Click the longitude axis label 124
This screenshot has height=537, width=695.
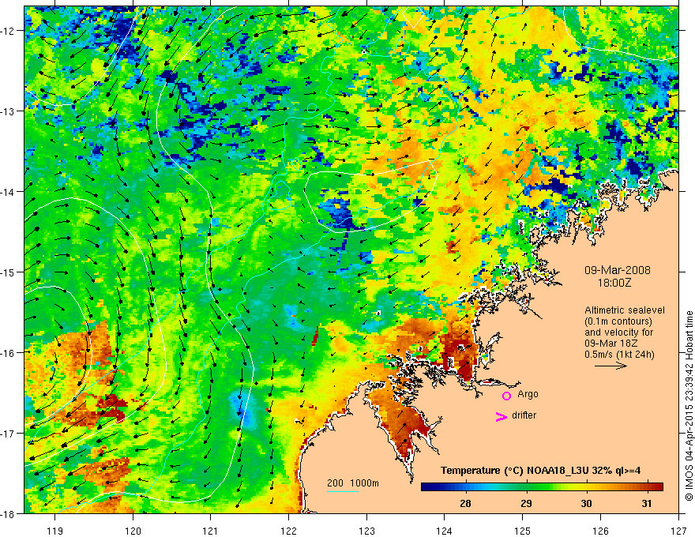445,531
